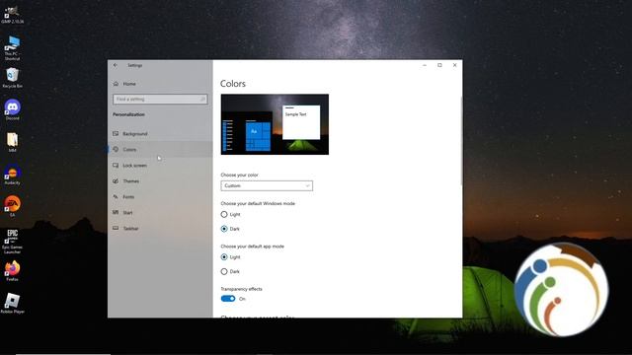Click the Lock screen icon in sidebar
632x355 pixels.
[116, 166]
